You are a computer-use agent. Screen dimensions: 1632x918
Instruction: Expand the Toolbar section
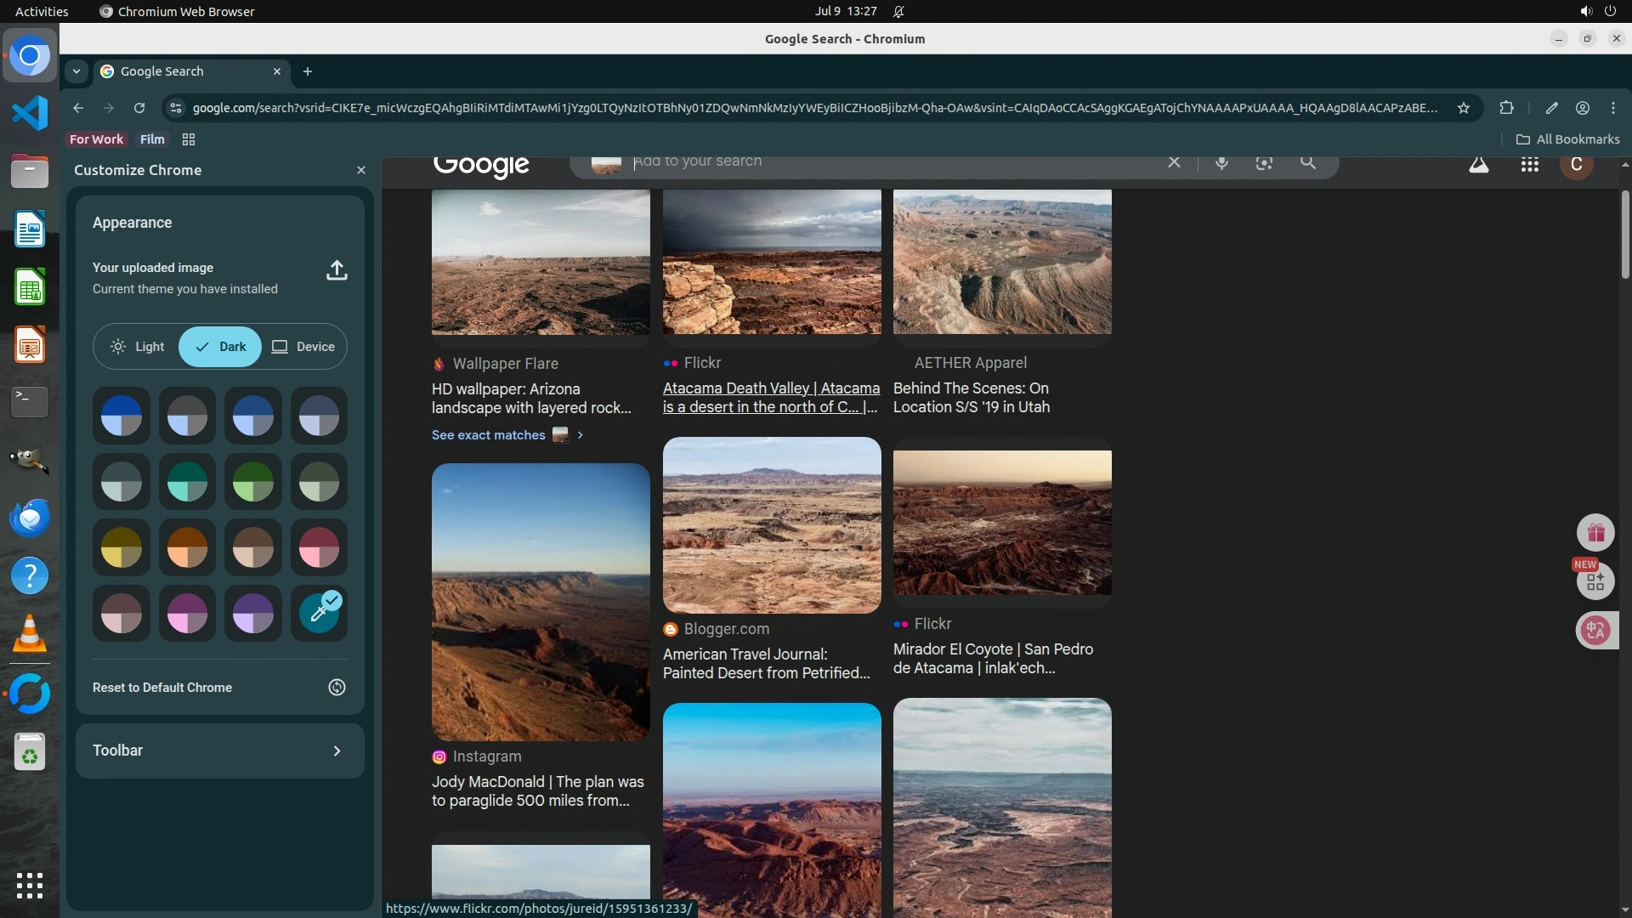337,751
